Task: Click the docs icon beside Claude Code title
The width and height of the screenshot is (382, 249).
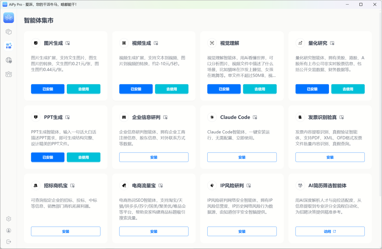Action: [x=255, y=117]
